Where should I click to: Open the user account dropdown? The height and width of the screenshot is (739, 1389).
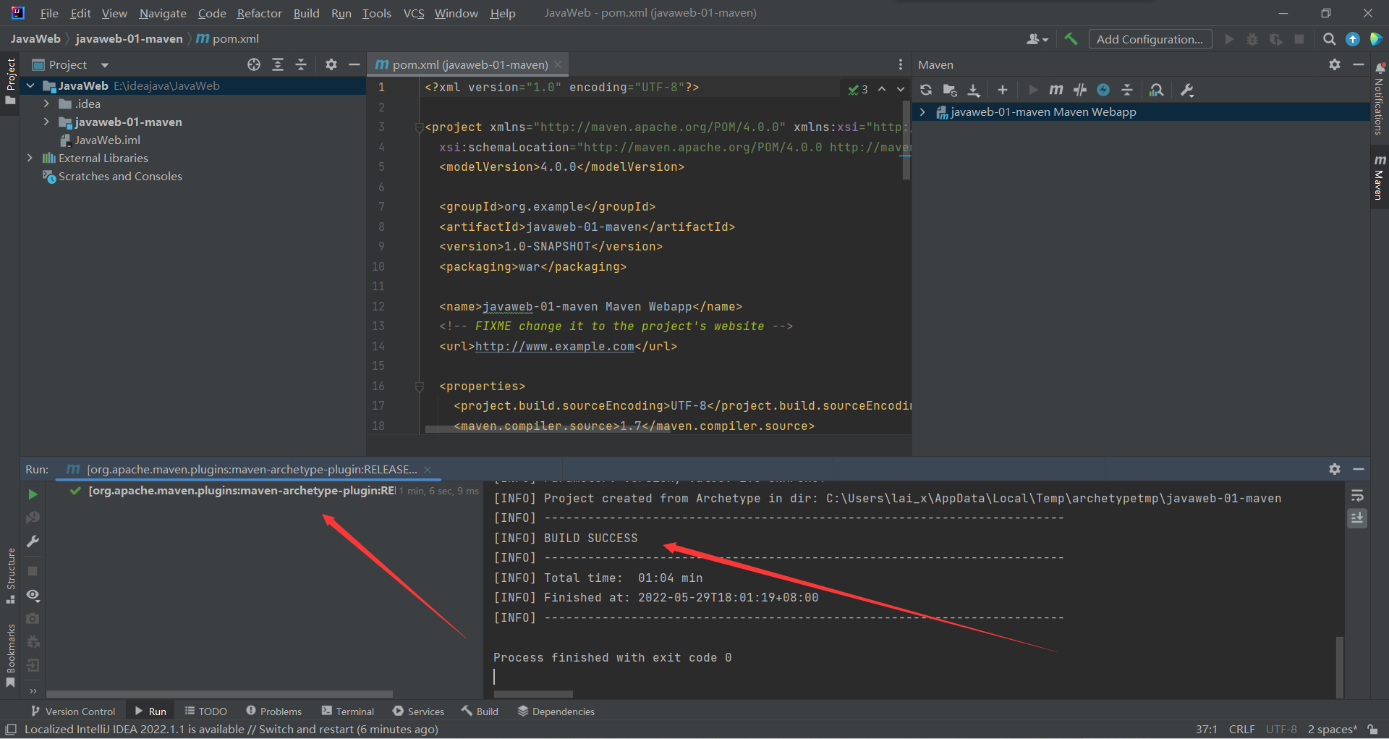(1037, 39)
